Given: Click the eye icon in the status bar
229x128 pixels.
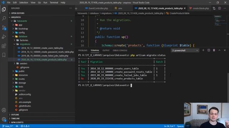Looking at the screenshot, I should [x=17, y=126].
